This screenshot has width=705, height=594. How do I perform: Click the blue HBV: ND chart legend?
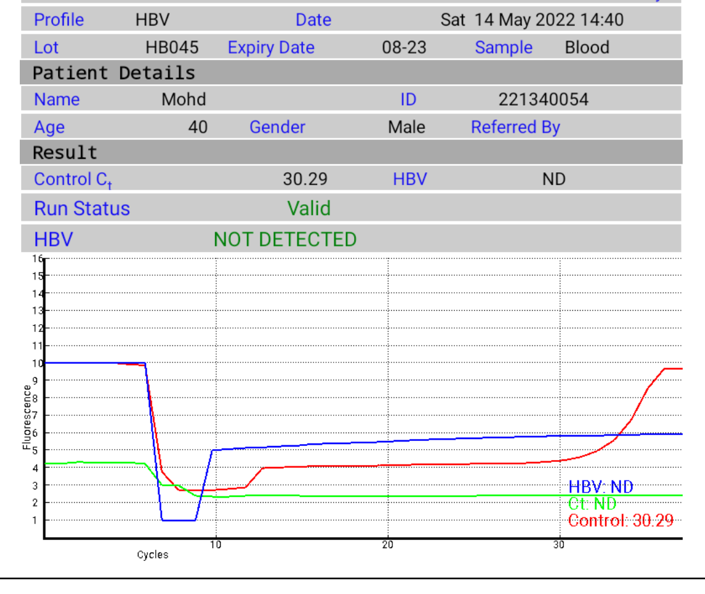600,487
